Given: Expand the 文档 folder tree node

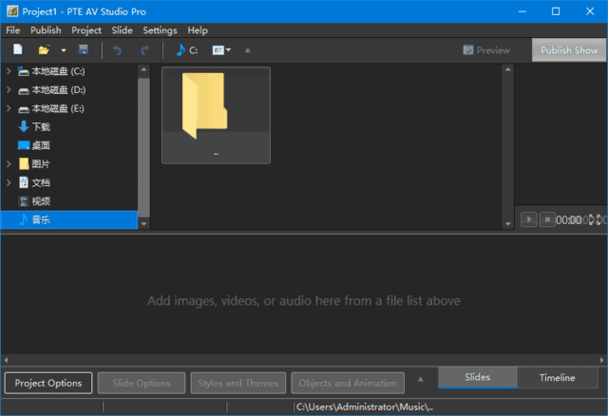Looking at the screenshot, I should (x=9, y=182).
